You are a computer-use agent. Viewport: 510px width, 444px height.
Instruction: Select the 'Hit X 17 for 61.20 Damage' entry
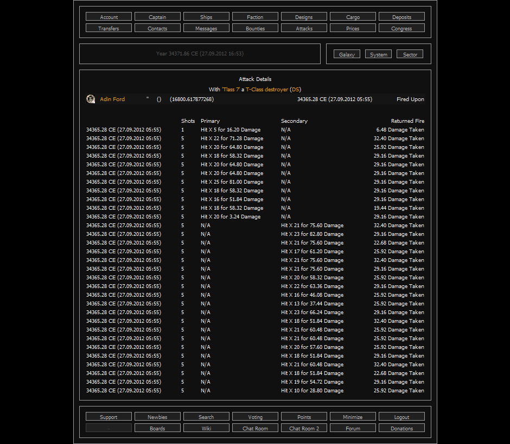coord(313,252)
